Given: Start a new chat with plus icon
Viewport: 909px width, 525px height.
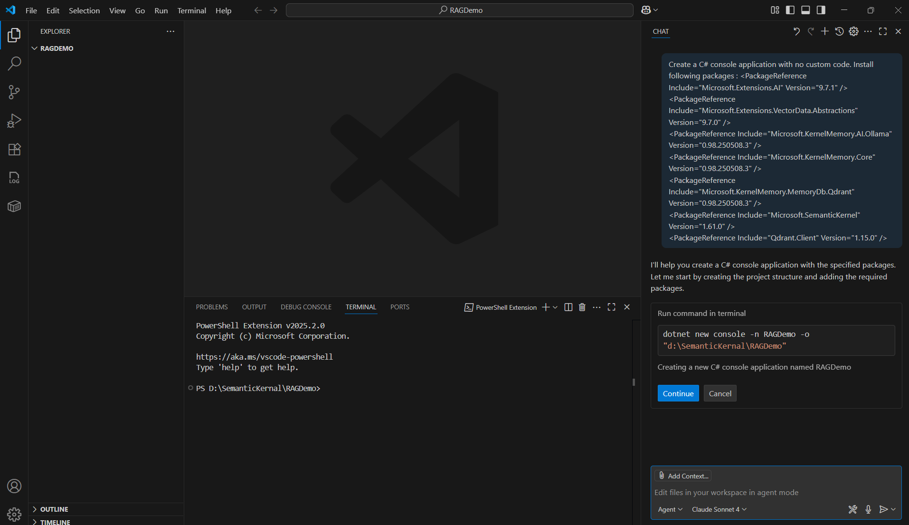Looking at the screenshot, I should point(825,31).
